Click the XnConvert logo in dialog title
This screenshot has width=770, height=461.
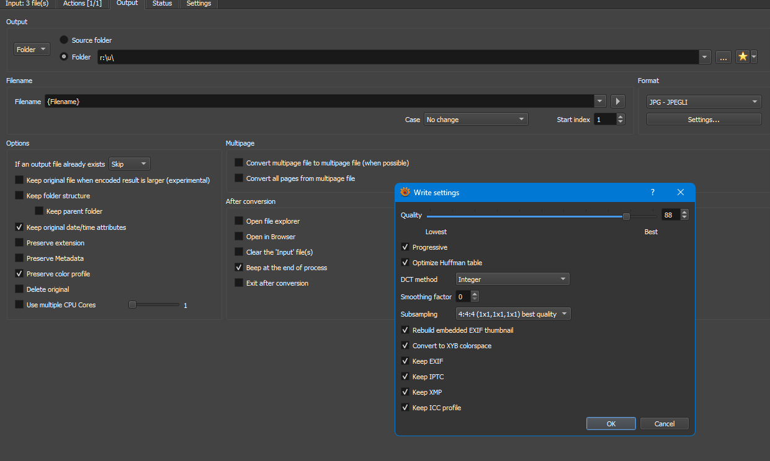(x=405, y=193)
